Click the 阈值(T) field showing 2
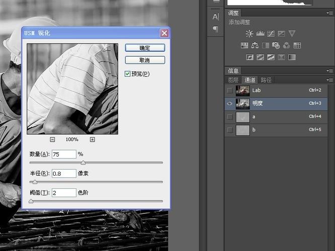This screenshot has height=251, width=335. click(64, 193)
